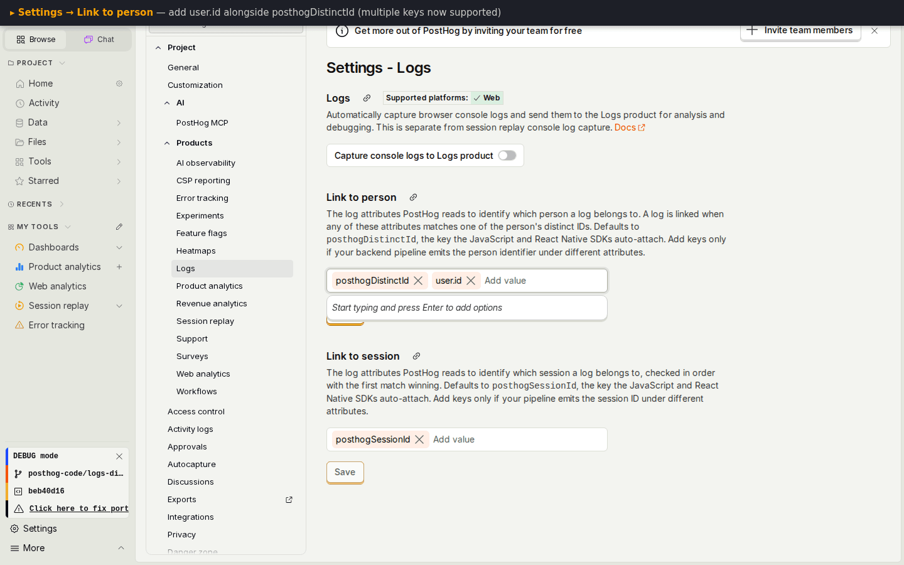Open CSP reporting settings
Viewport: 904px width, 565px height.
coord(203,181)
